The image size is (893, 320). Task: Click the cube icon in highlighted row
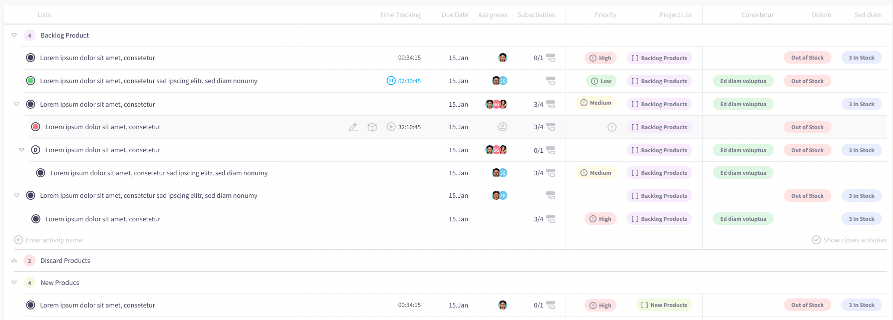[x=372, y=127]
